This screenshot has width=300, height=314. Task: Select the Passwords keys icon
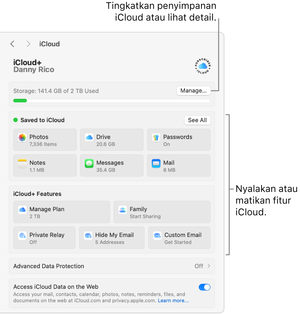click(156, 138)
